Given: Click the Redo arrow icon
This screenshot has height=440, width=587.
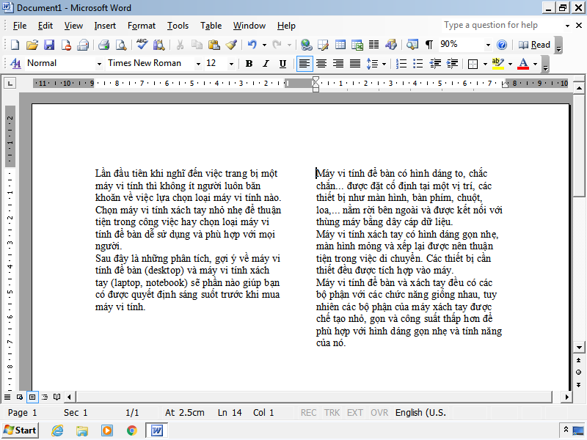Looking at the screenshot, I should click(x=277, y=45).
